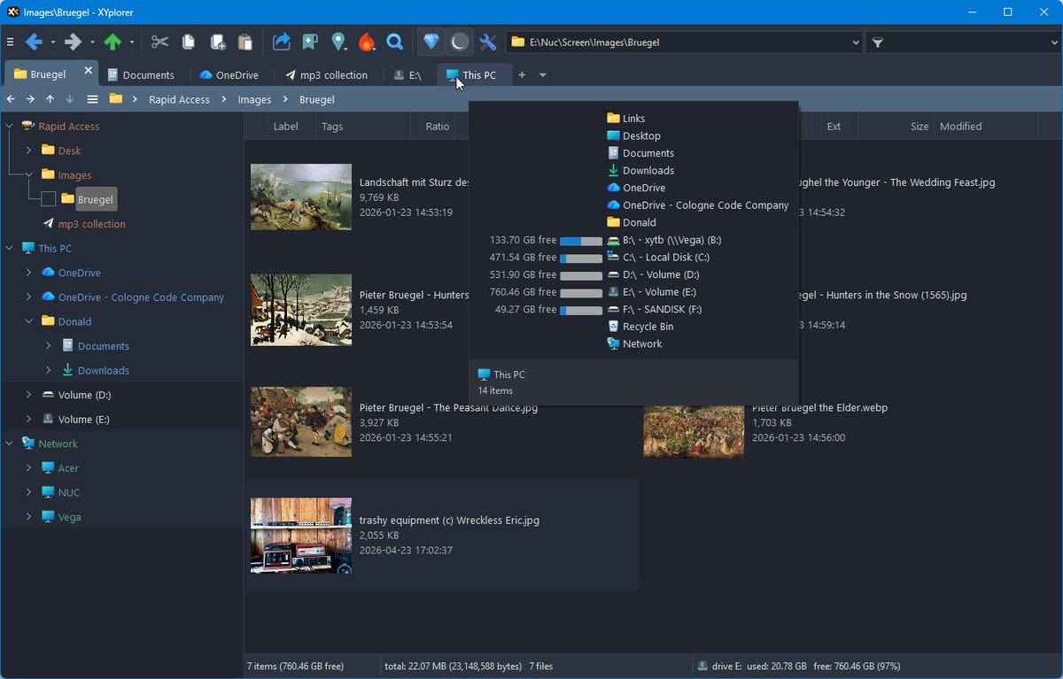This screenshot has height=679, width=1063.
Task: Go back with the blue toolbar arrow
Action: pos(34,42)
